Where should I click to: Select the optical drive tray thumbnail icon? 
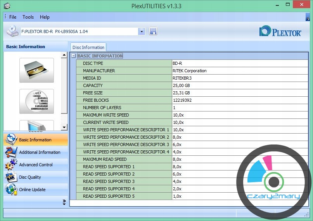pos(36,70)
